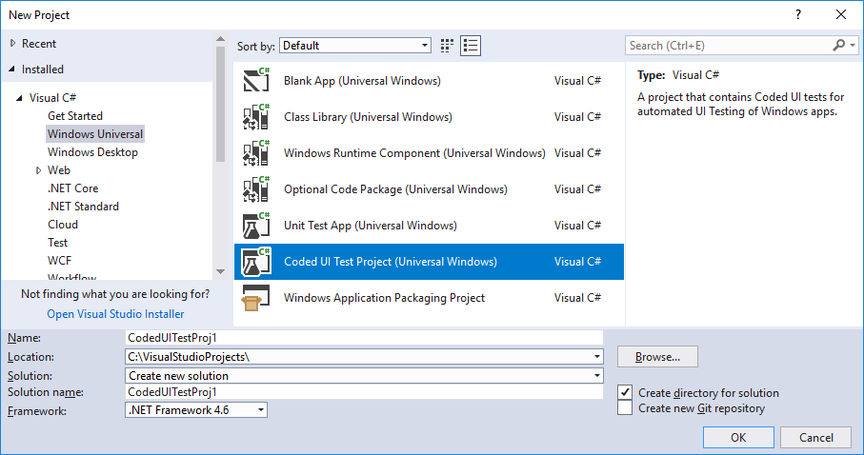
Task: Select Windows Desktop category
Action: coord(92,152)
